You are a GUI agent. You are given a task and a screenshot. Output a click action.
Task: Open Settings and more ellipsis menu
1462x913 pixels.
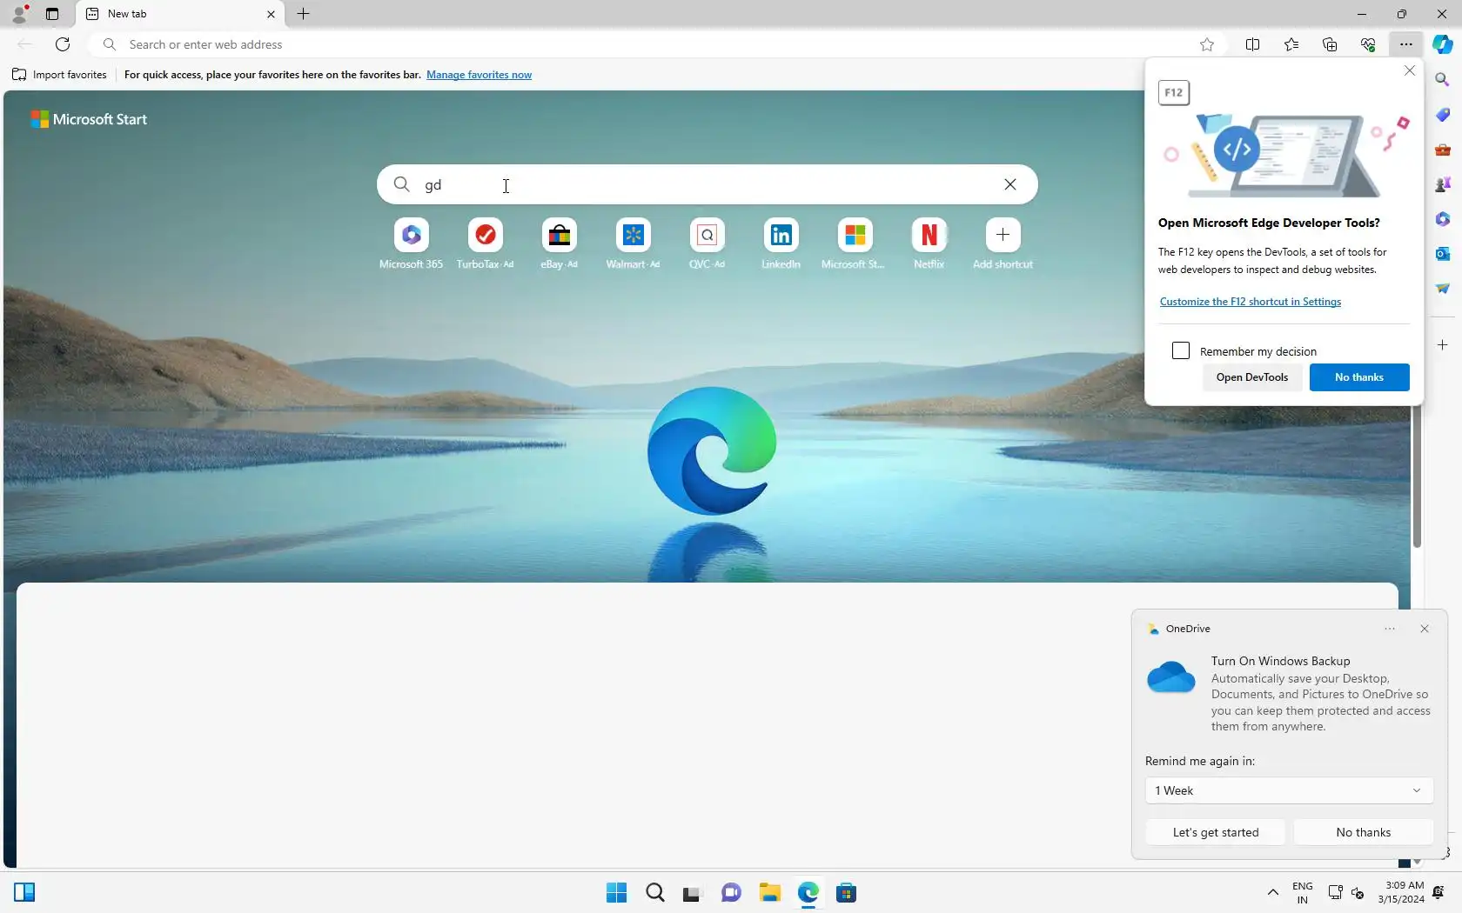tap(1406, 44)
